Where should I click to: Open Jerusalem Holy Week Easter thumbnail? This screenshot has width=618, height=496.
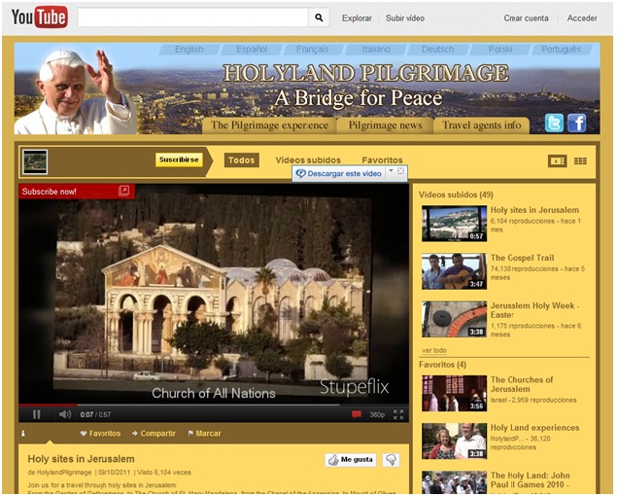coord(454,319)
